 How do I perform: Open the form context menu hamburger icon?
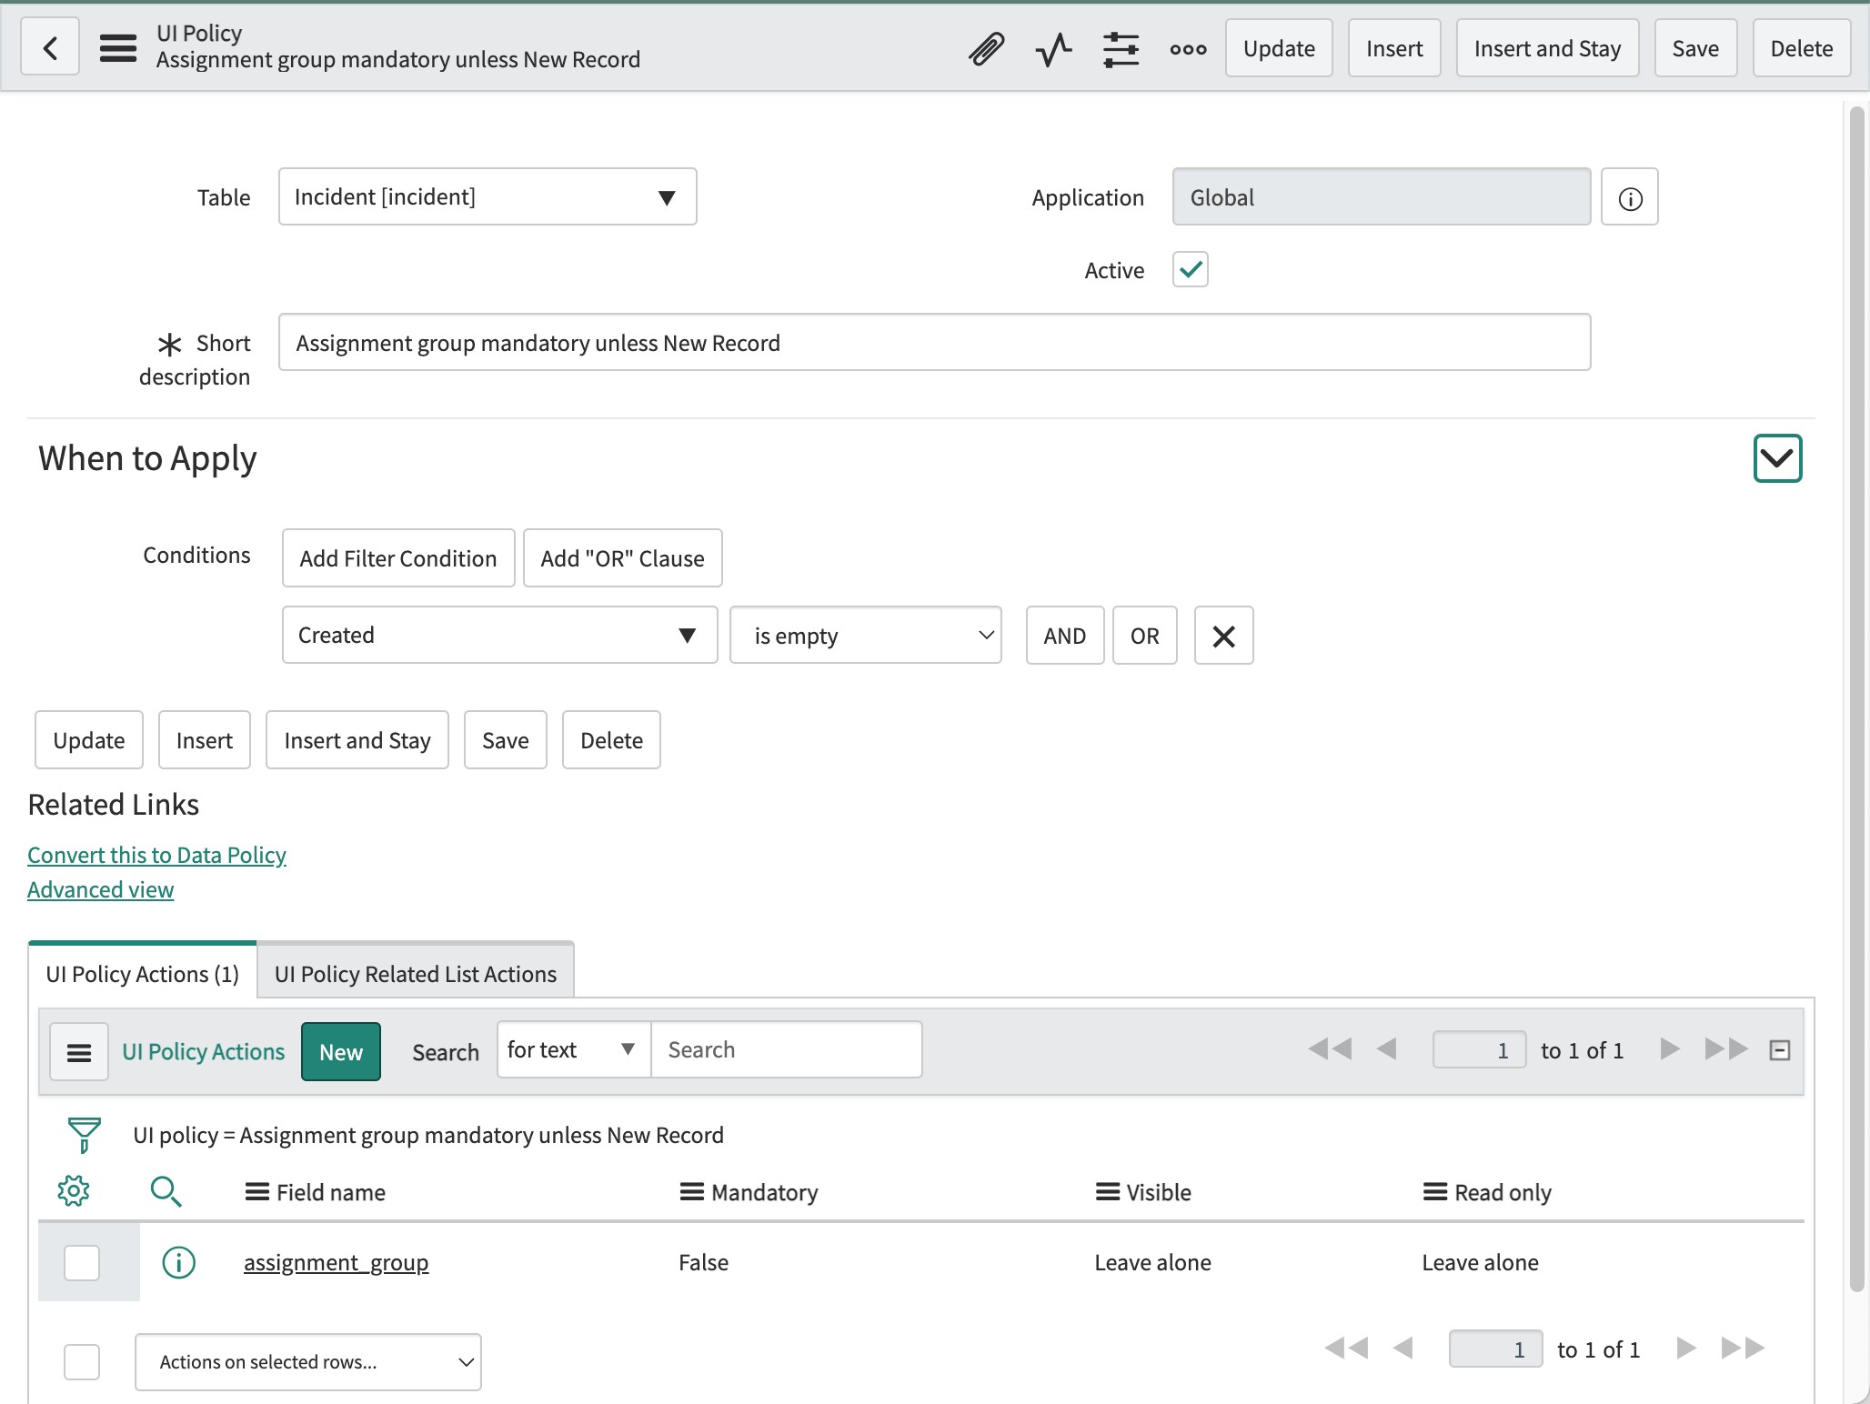tap(117, 48)
